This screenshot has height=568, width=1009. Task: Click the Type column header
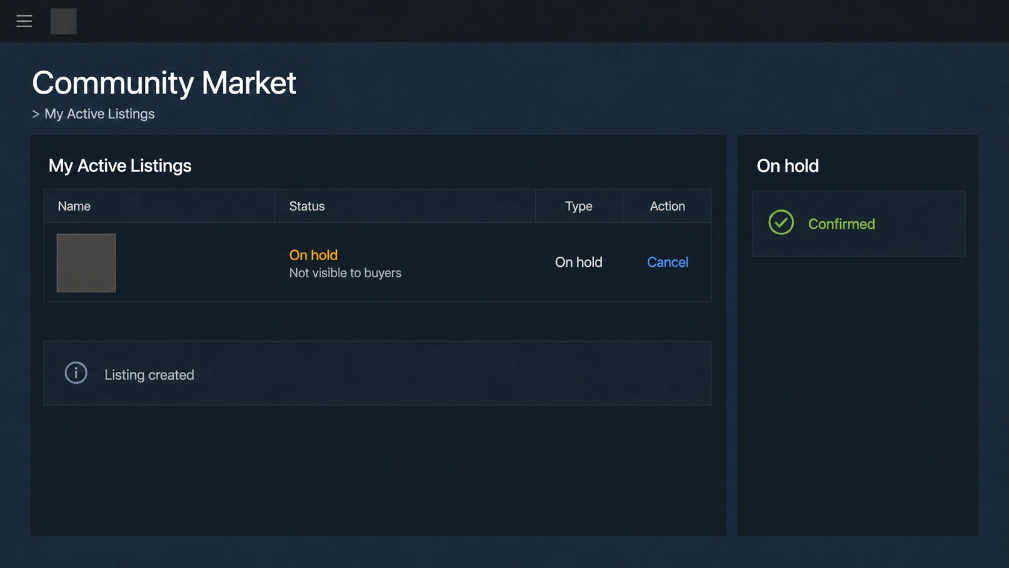click(x=579, y=206)
